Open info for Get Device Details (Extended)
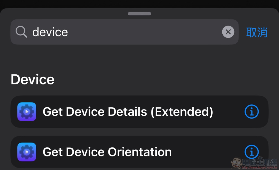The image size is (279, 170). tap(252, 112)
